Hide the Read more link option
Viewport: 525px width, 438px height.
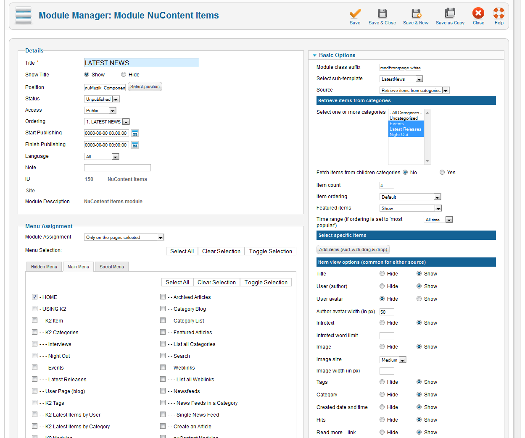coord(382,432)
